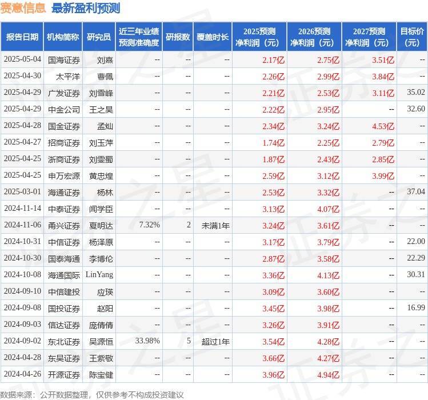Click the 2025-05-04 report date cell
Image resolution: width=428 pixels, height=400 pixels.
22,59
